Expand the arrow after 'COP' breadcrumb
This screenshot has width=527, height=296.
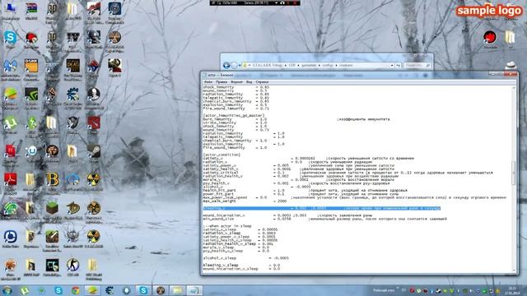pos(298,66)
